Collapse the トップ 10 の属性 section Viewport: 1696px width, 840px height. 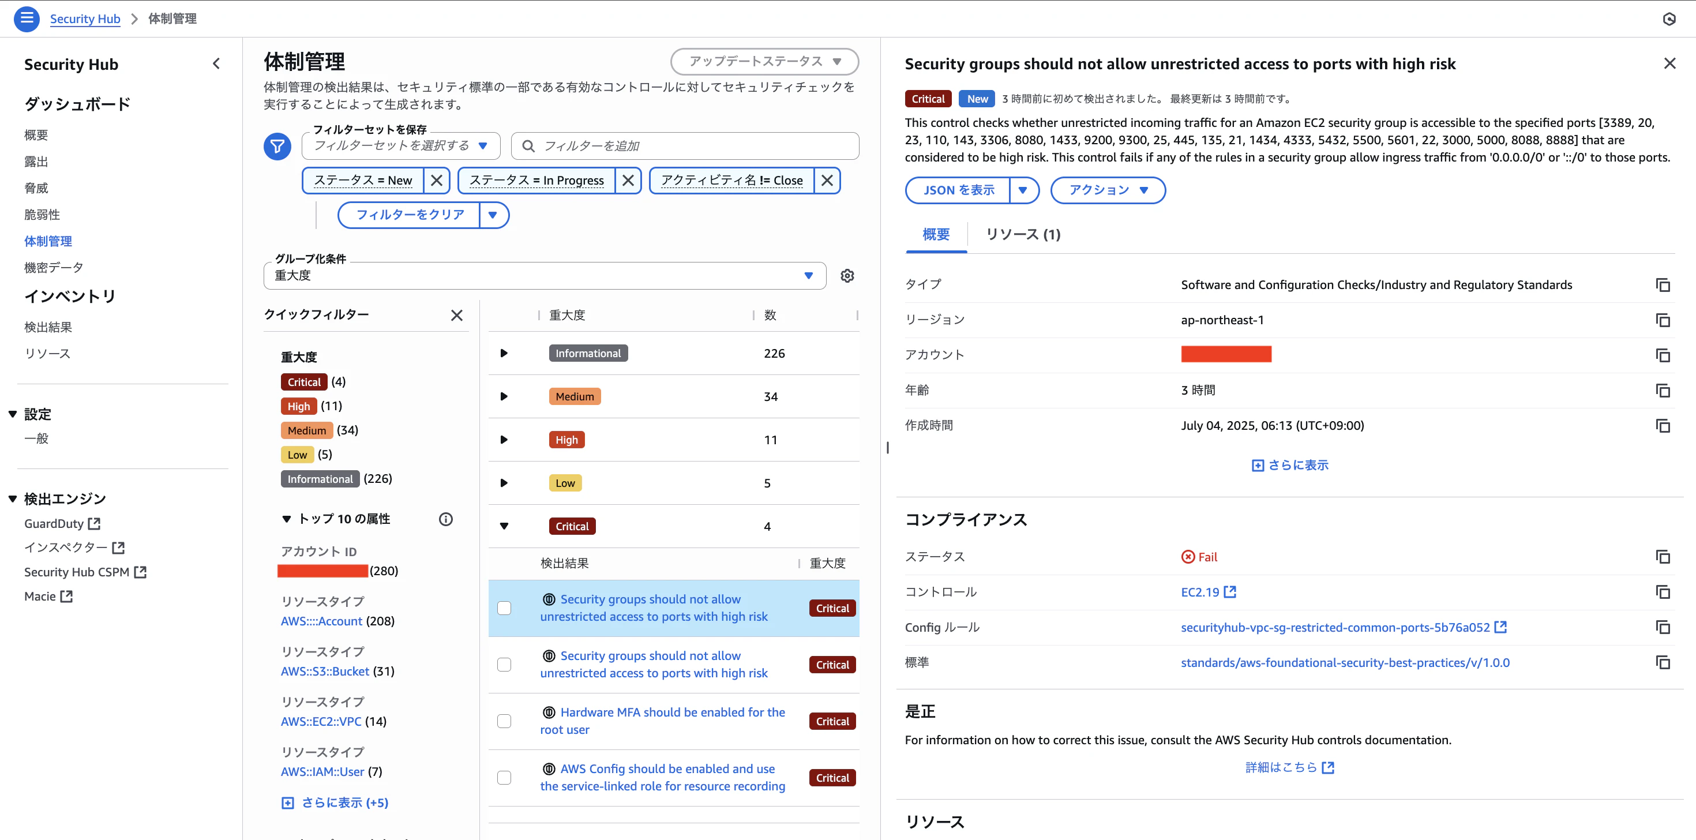(286, 519)
